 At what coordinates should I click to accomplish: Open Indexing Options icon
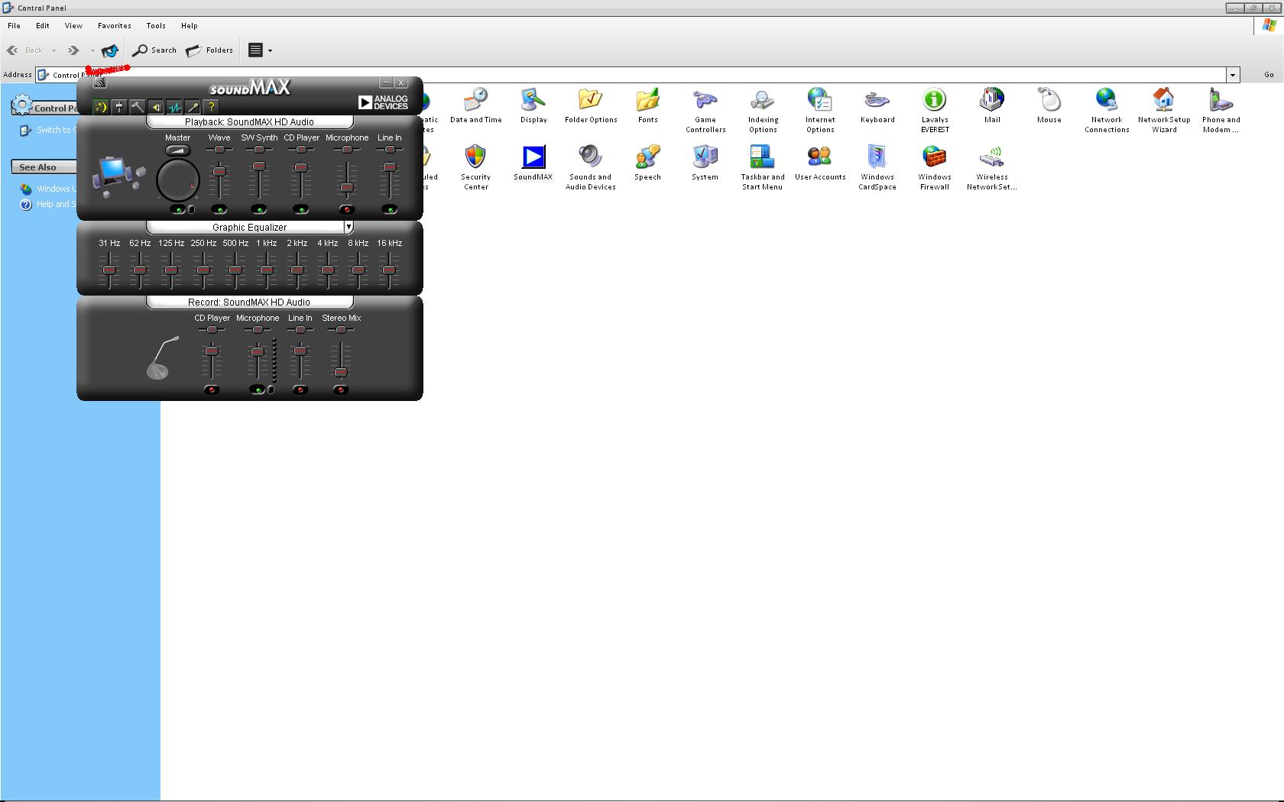[763, 111]
